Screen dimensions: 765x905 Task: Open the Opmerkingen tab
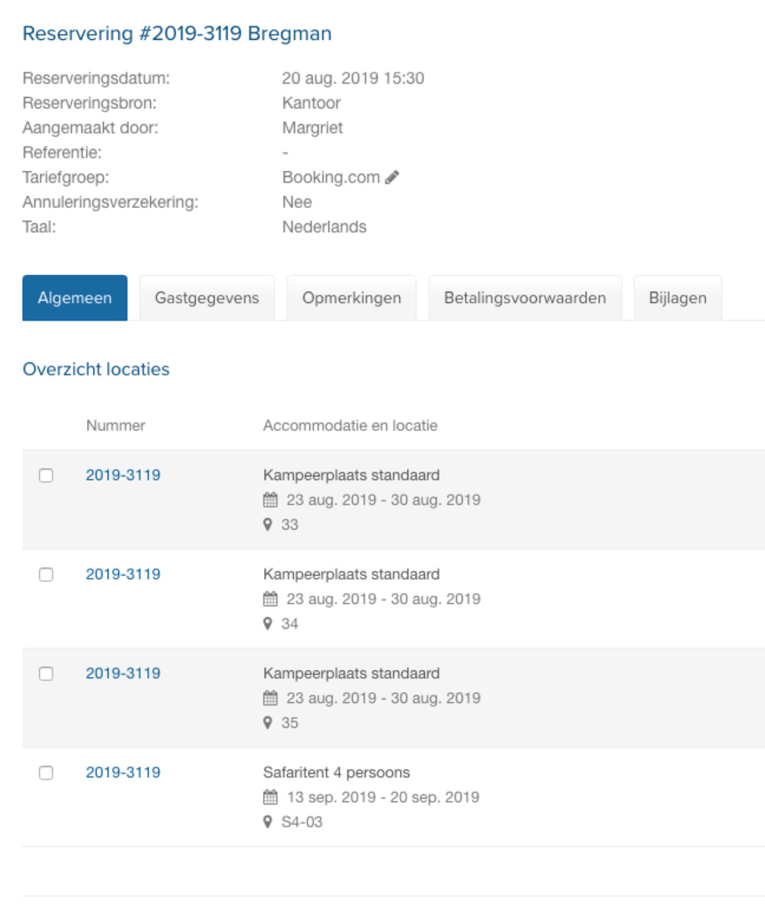(351, 298)
